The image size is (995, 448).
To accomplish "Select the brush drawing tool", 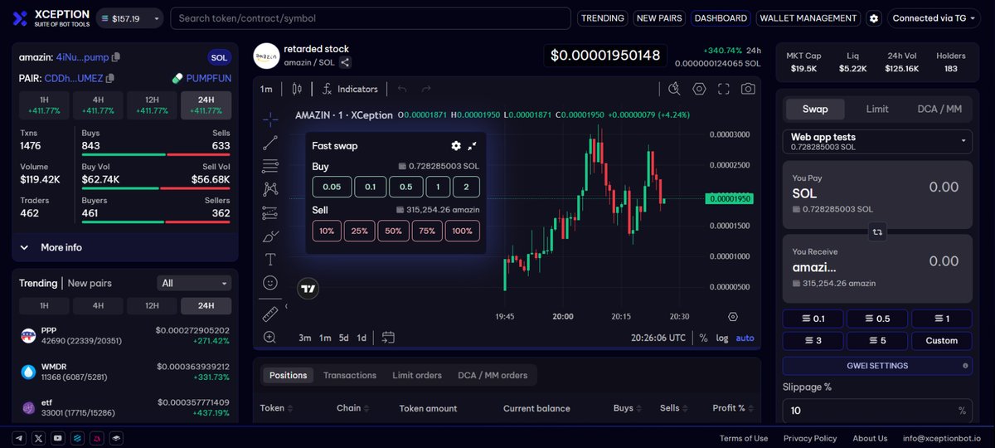I will (270, 236).
